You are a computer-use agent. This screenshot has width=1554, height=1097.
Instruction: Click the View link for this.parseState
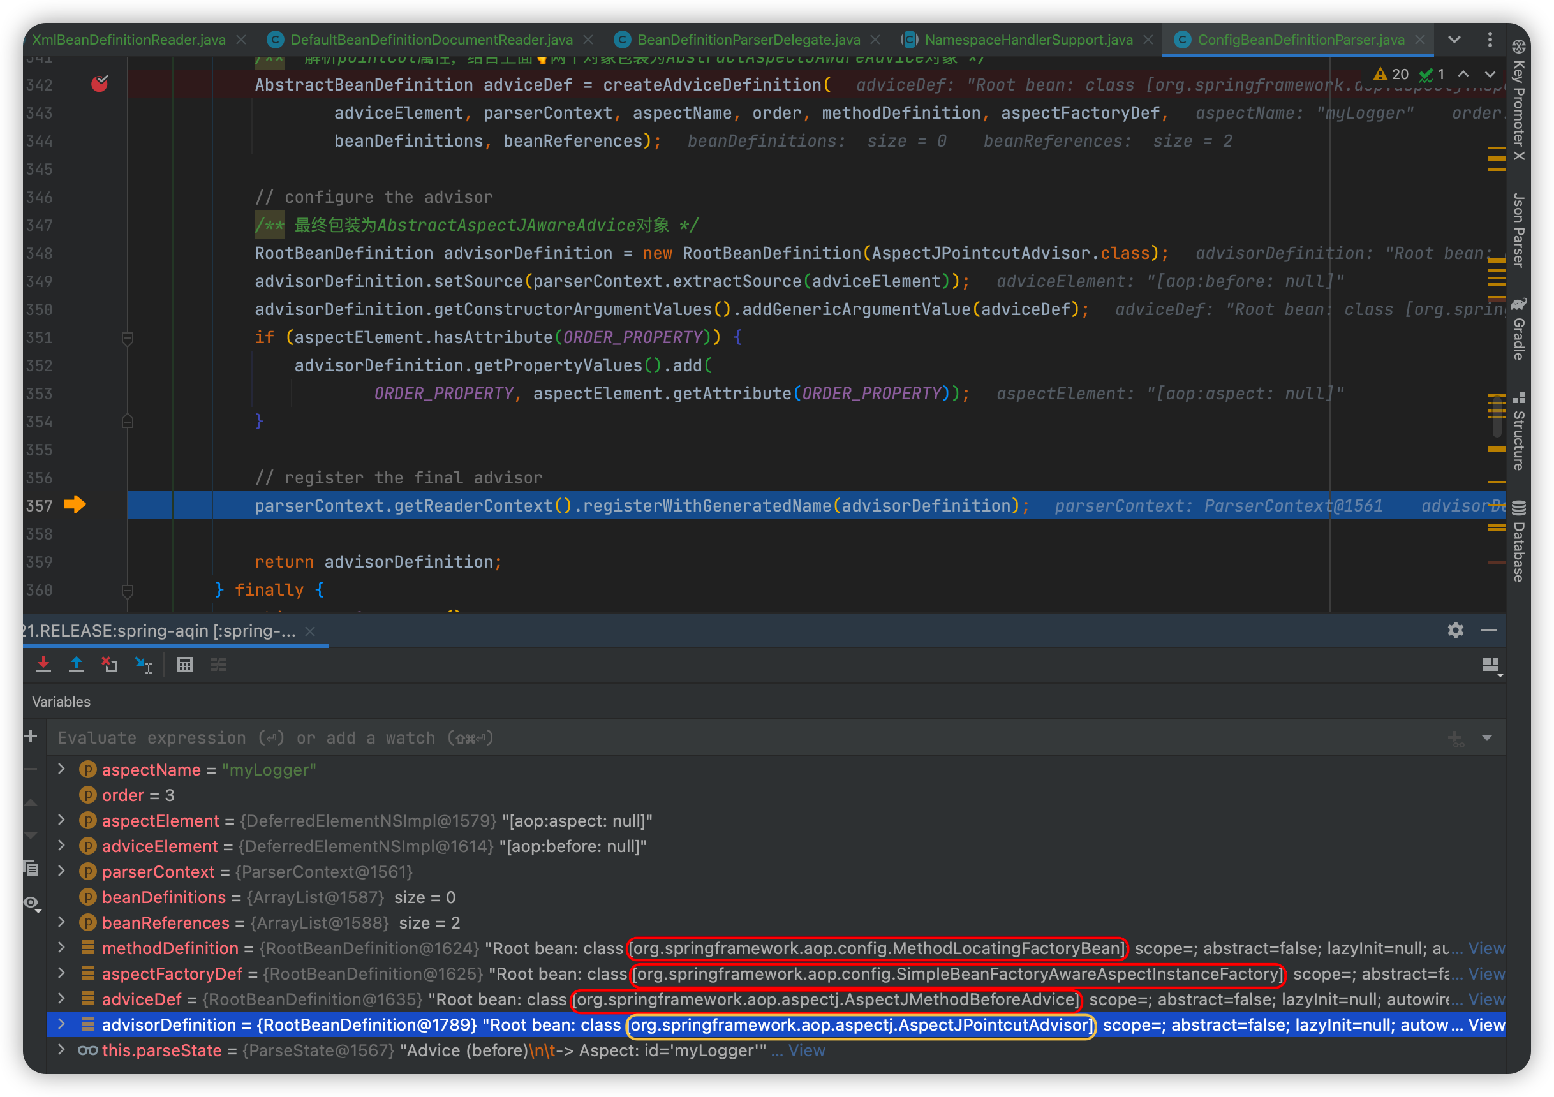807,1050
